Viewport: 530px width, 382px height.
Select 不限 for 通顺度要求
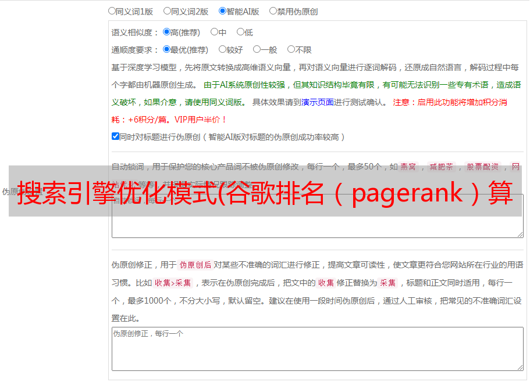(x=291, y=50)
